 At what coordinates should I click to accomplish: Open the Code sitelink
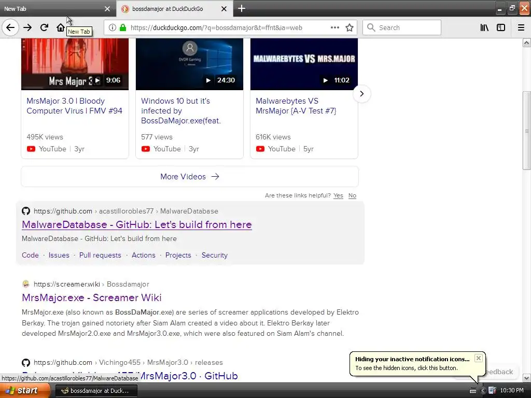pos(30,255)
